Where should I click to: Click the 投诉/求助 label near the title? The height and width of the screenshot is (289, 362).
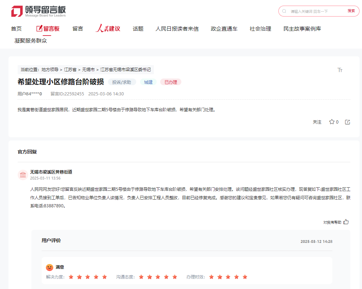tap(121, 82)
